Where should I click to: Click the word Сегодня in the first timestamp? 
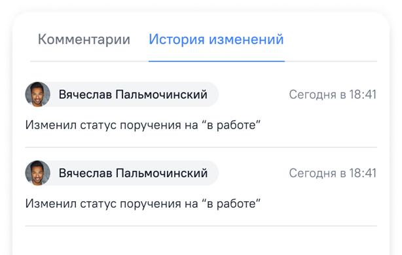point(312,95)
